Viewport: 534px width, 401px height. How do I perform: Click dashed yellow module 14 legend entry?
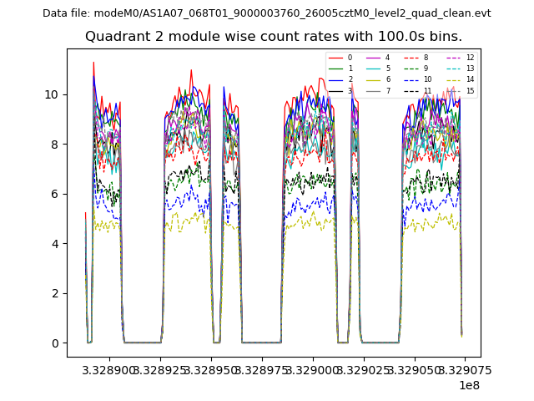point(454,79)
